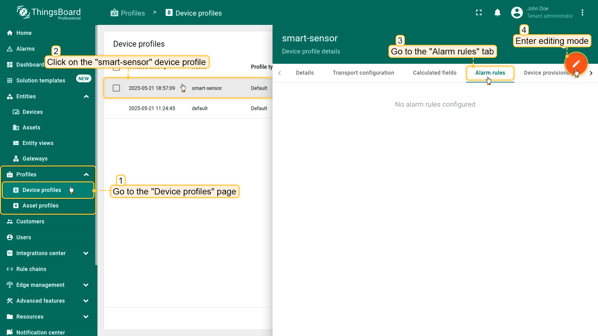Open notifications bell icon
This screenshot has width=598, height=336.
point(497,13)
